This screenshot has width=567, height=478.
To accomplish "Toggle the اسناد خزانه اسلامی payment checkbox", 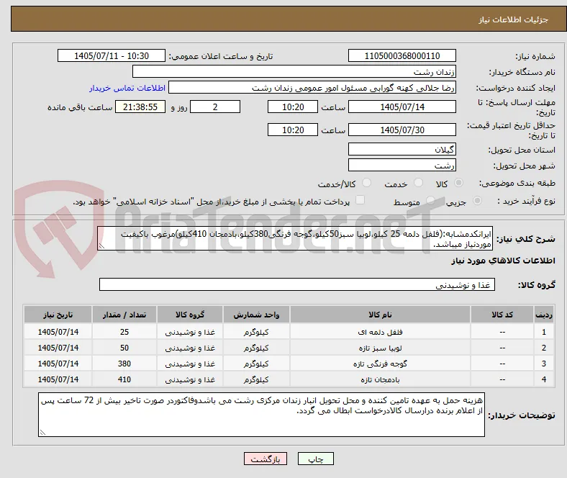I will click(360, 200).
